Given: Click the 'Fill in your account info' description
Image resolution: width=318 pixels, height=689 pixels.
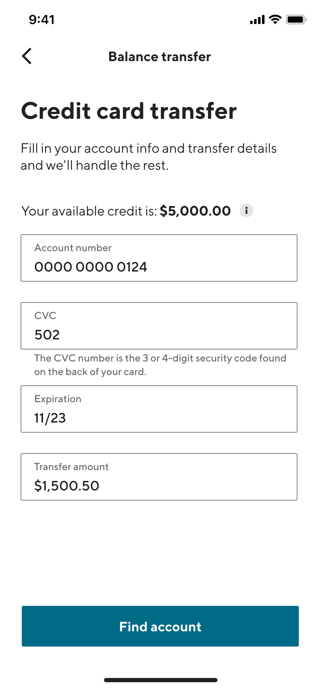Looking at the screenshot, I should click(149, 157).
